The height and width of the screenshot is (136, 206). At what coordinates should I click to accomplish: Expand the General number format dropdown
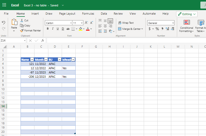[x=173, y=23]
